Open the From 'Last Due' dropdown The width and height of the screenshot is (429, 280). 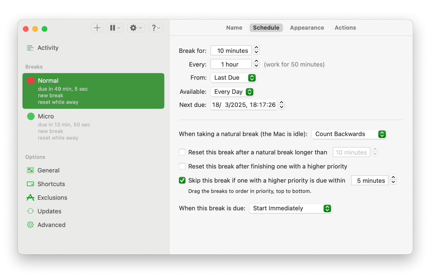[x=233, y=78]
